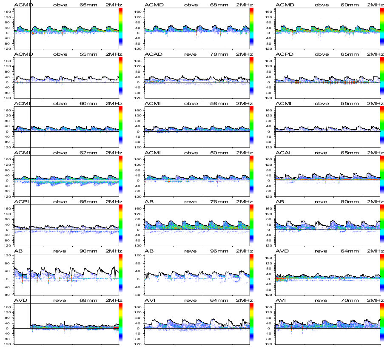Click the ACMI label of the 58mm panel
Image resolution: width=390 pixels, height=349 pixels.
153,104
